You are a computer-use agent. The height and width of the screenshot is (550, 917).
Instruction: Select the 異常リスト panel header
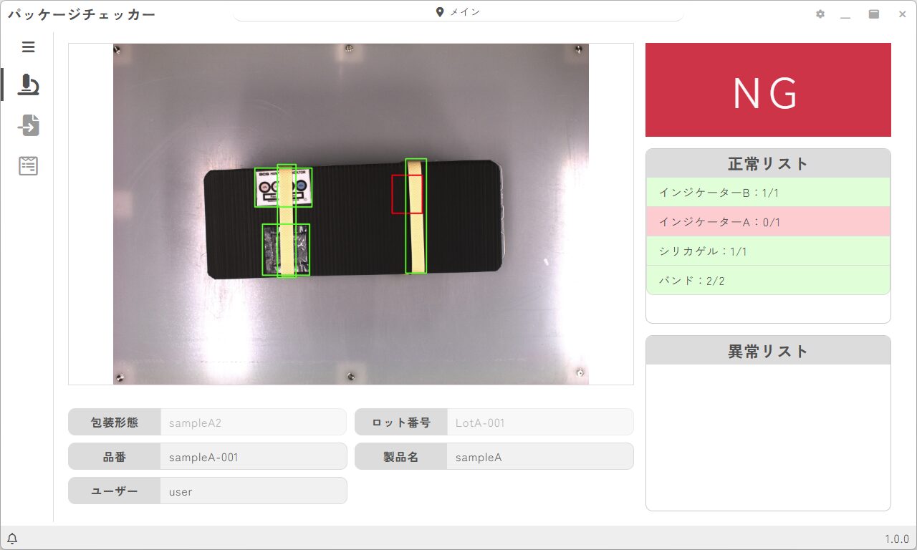[768, 350]
